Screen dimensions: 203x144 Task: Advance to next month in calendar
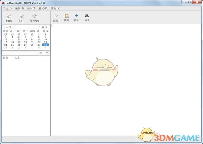(14, 26)
